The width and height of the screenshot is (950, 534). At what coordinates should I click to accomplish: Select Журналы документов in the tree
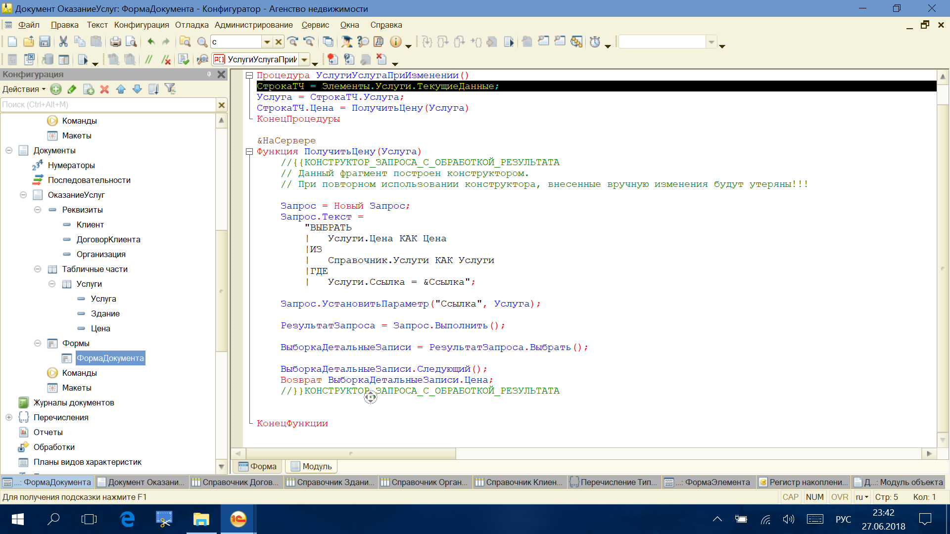[74, 402]
